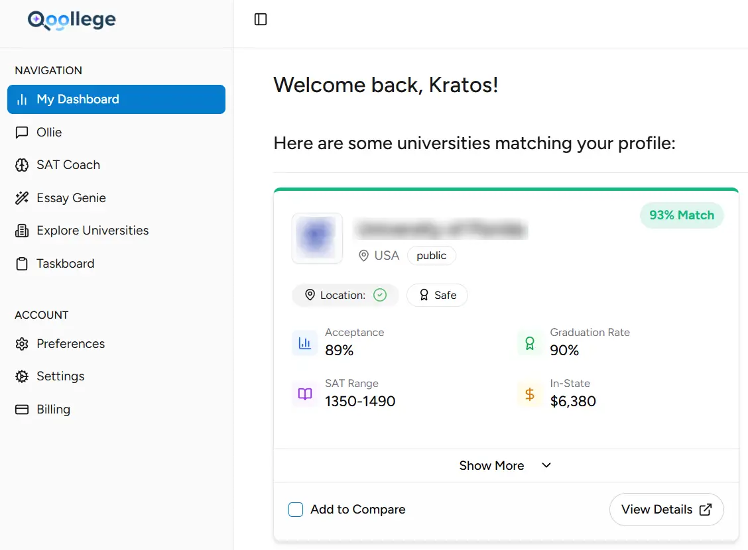Viewport: 748px width, 550px height.
Task: Click the Essay Genie wand icon
Action: click(22, 198)
